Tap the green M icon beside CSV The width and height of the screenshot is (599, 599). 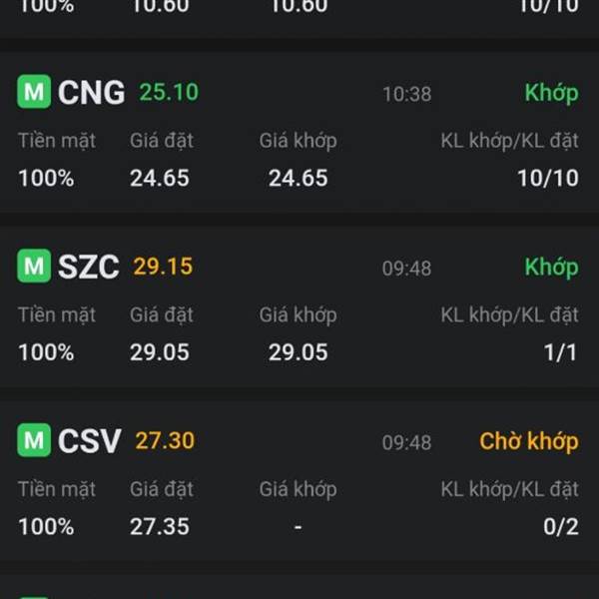34,440
